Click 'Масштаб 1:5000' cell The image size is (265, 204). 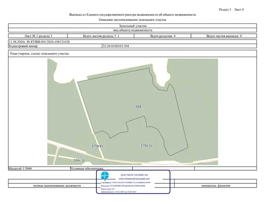[x=39, y=168]
